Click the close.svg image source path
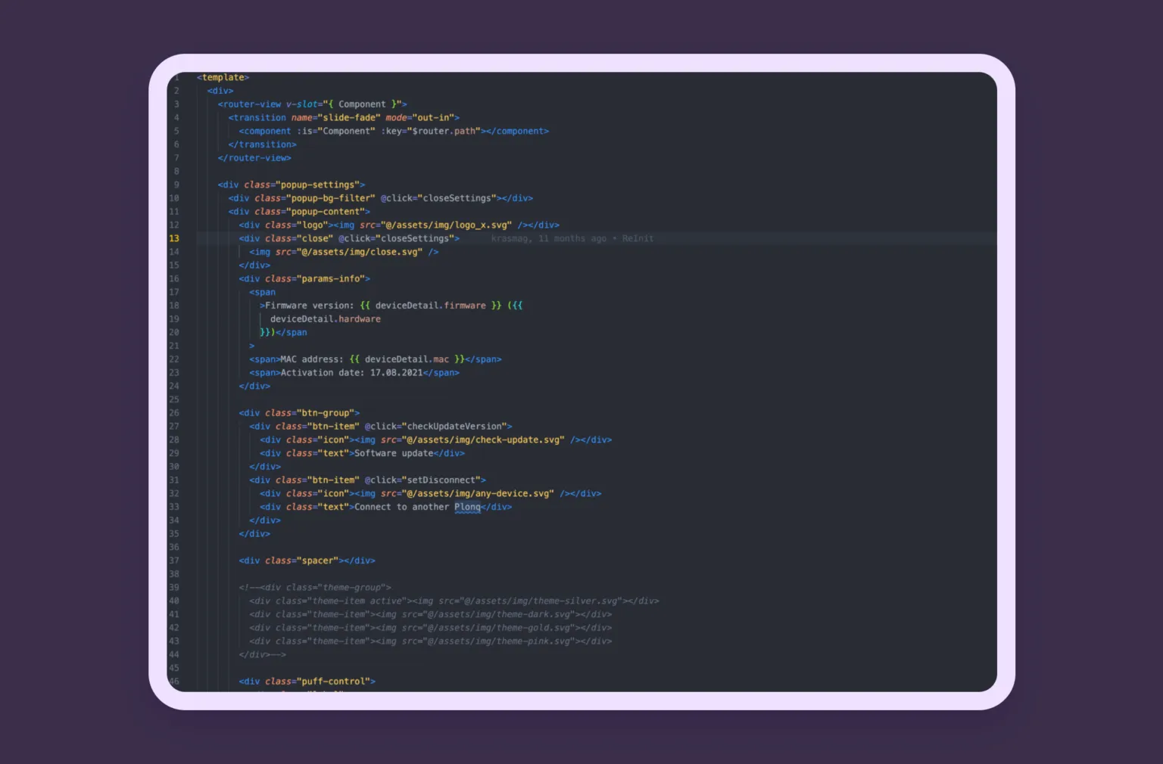Viewport: 1163px width, 764px height. pyautogui.click(x=360, y=252)
